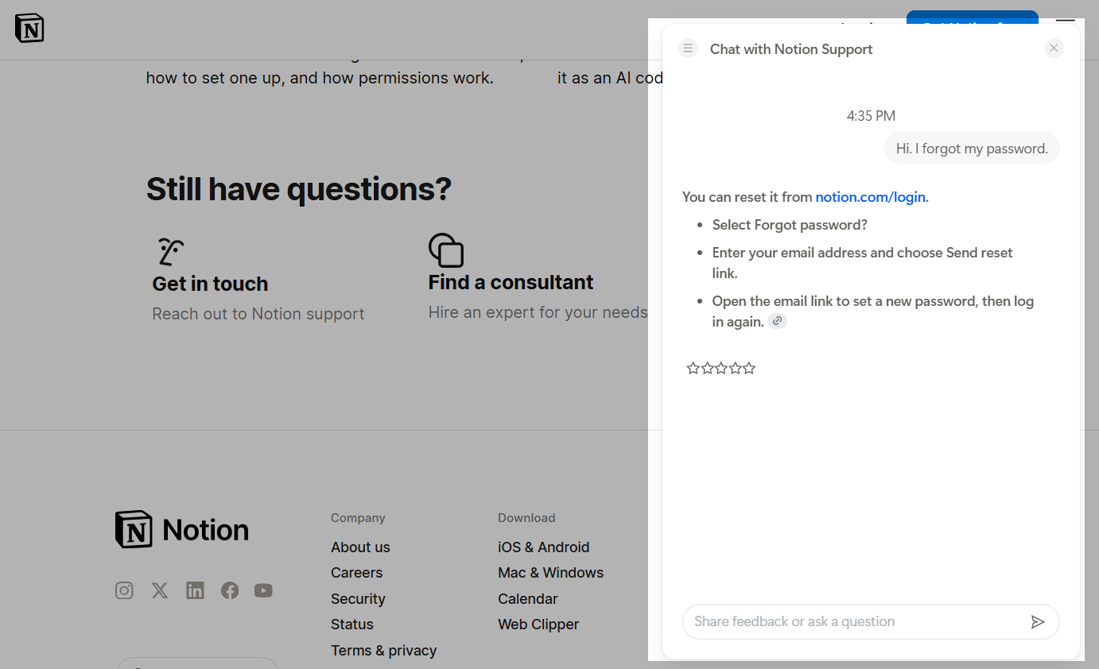Viewport: 1099px width, 669px height.
Task: Open the Terms & privacy footer link
Action: 383,651
